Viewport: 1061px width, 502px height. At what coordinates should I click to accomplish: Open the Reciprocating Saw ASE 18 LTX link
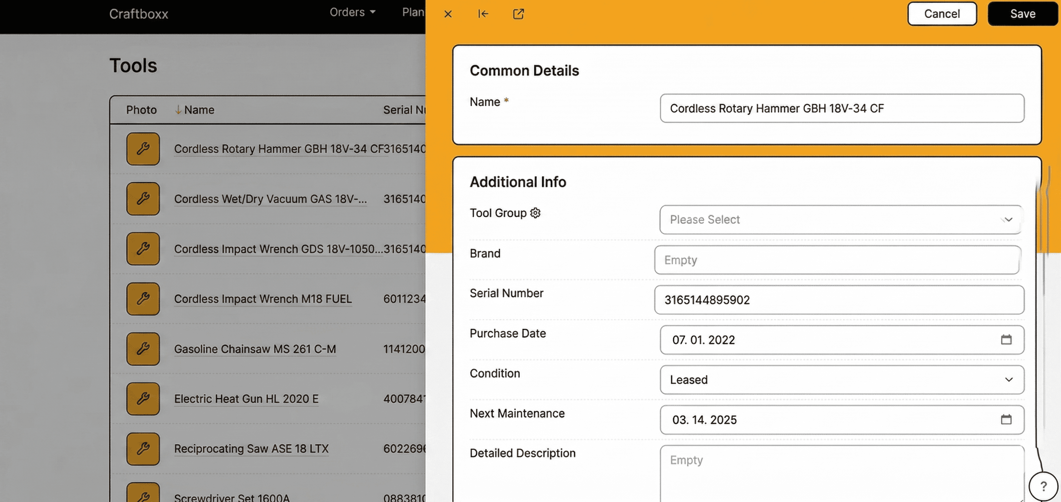(251, 448)
